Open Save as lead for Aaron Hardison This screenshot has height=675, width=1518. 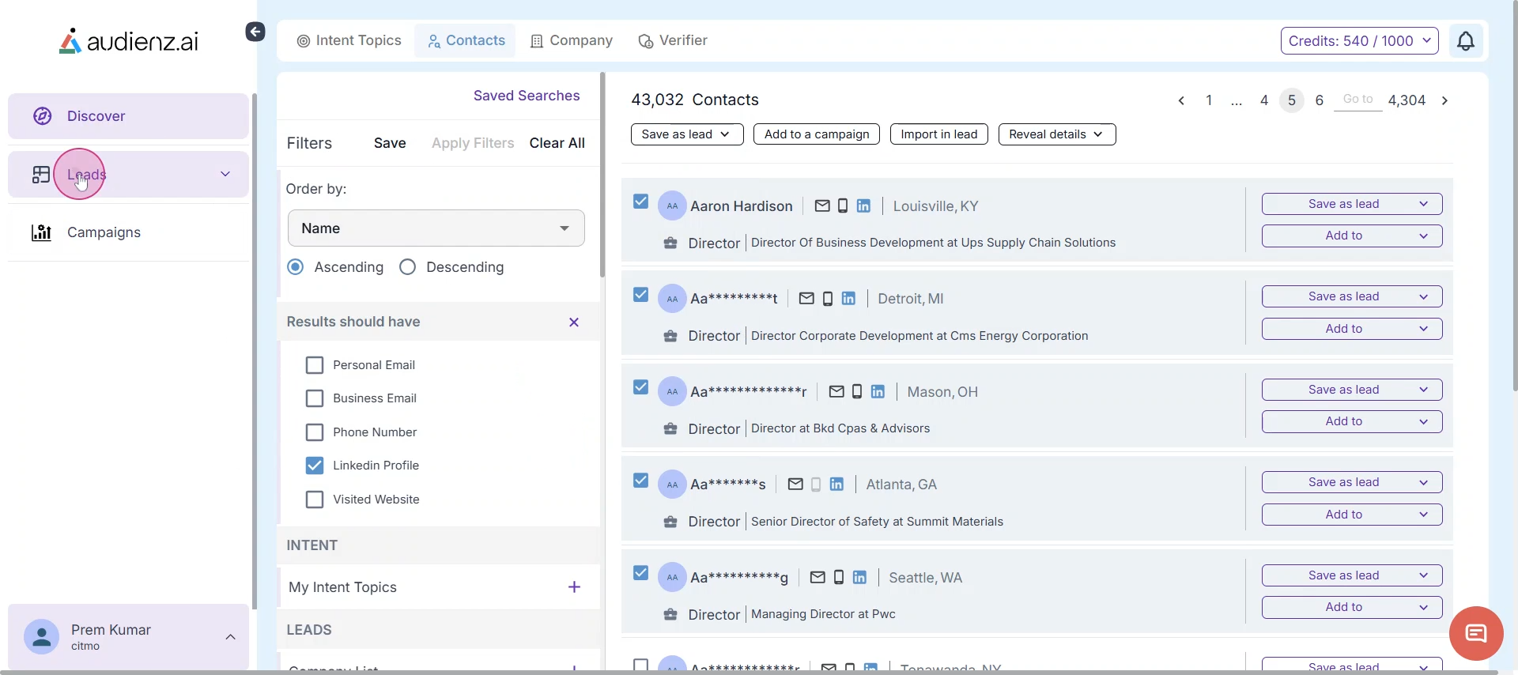click(x=1352, y=204)
